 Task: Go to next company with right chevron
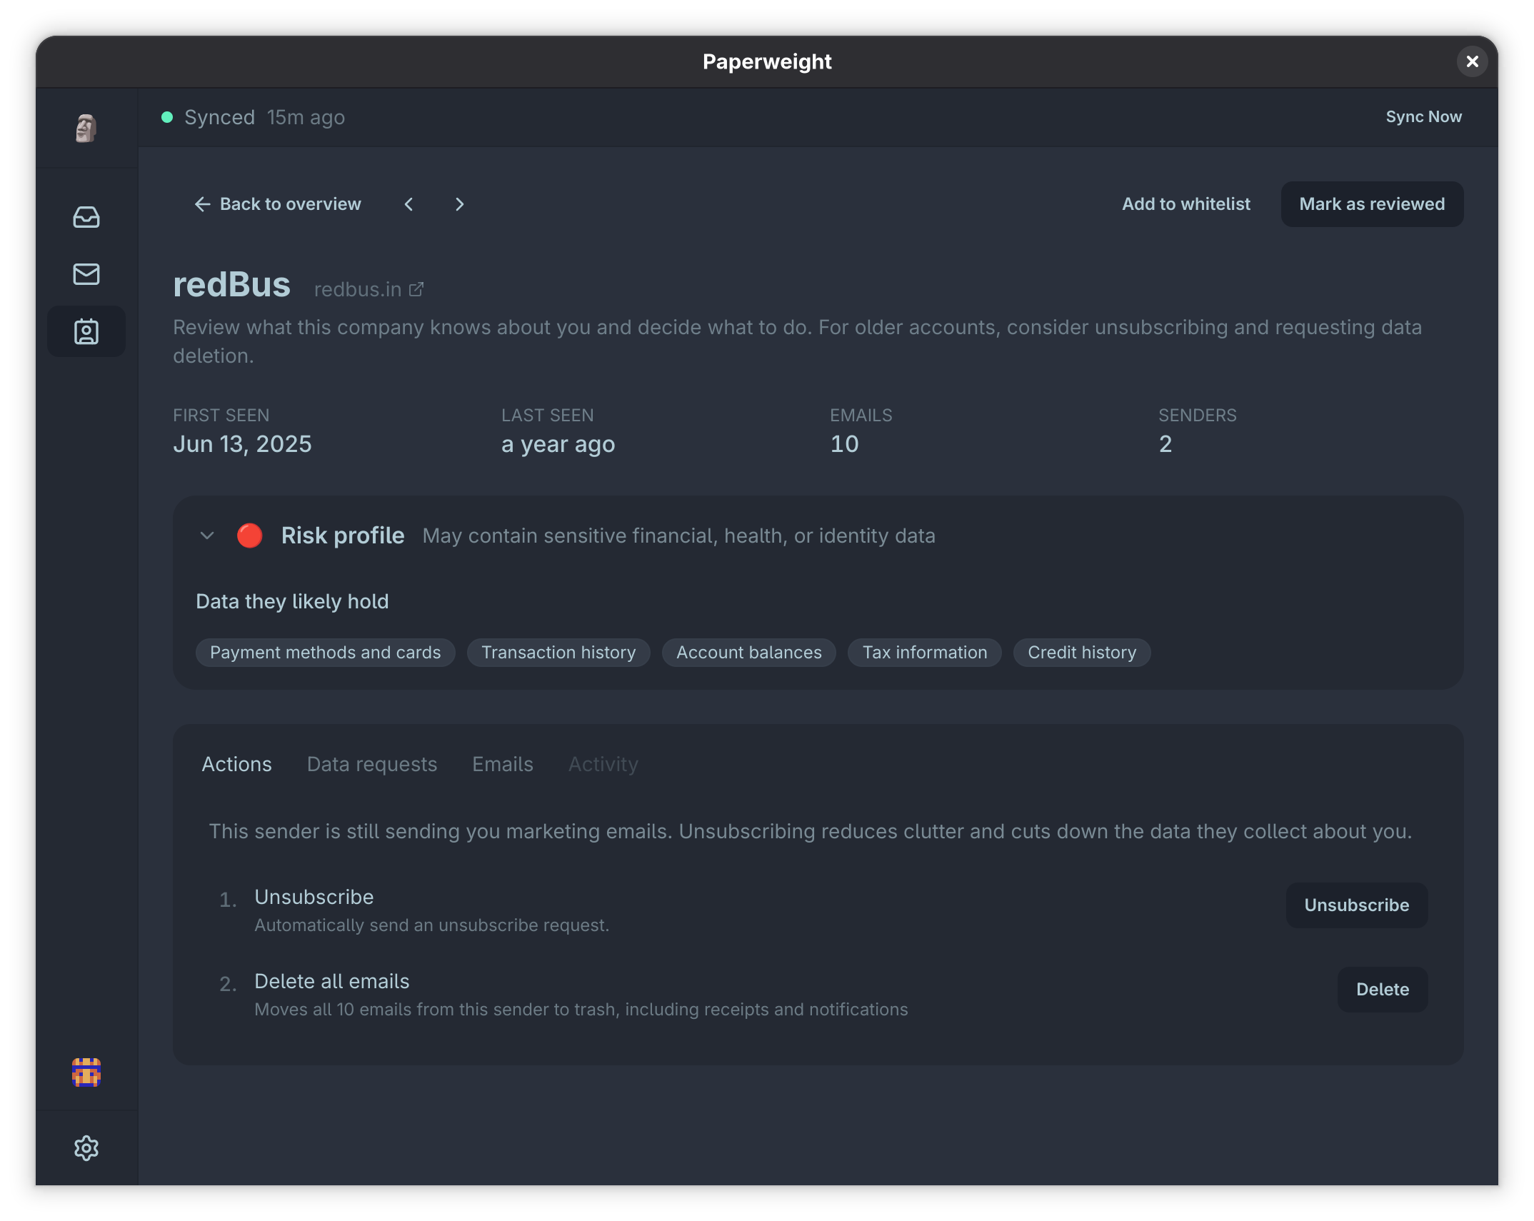(x=459, y=204)
